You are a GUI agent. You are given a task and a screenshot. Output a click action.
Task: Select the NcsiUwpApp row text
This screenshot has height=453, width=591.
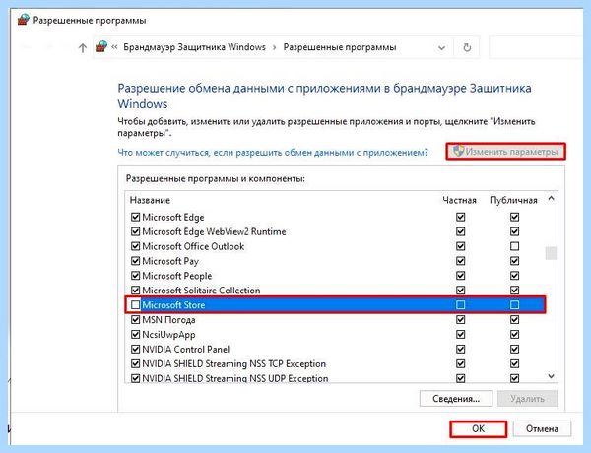pos(168,335)
